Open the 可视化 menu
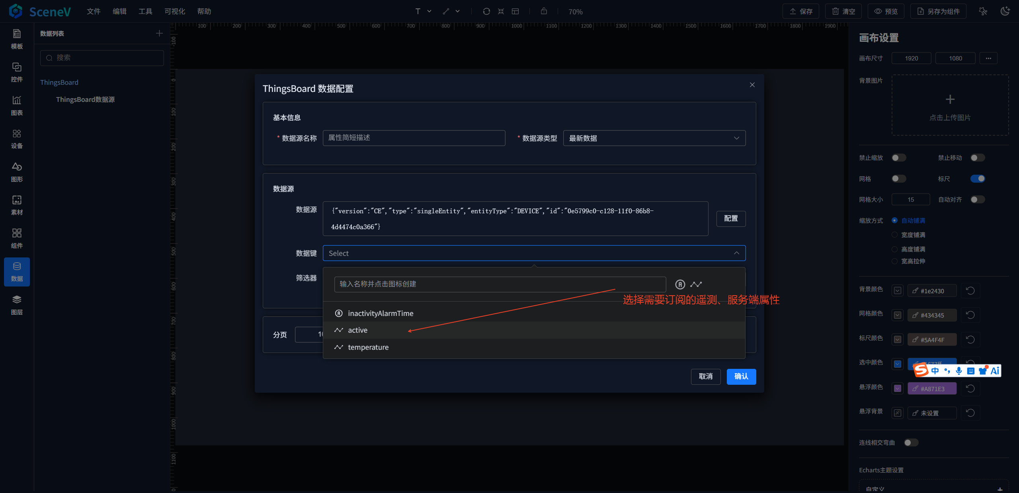This screenshot has width=1019, height=493. (175, 12)
